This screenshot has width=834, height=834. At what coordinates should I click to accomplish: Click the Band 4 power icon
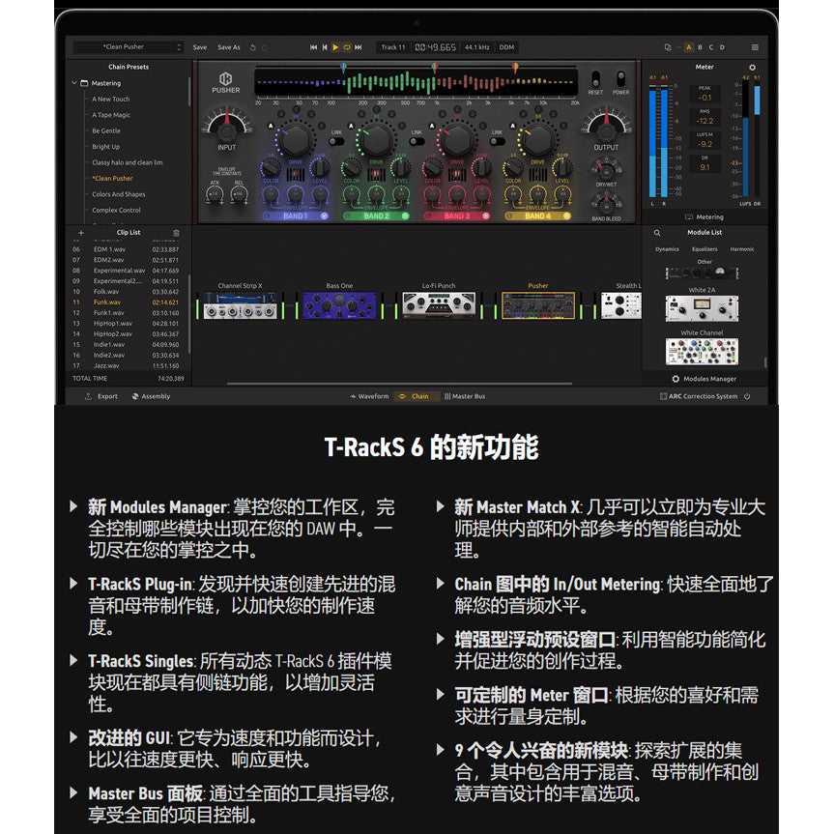[x=566, y=216]
